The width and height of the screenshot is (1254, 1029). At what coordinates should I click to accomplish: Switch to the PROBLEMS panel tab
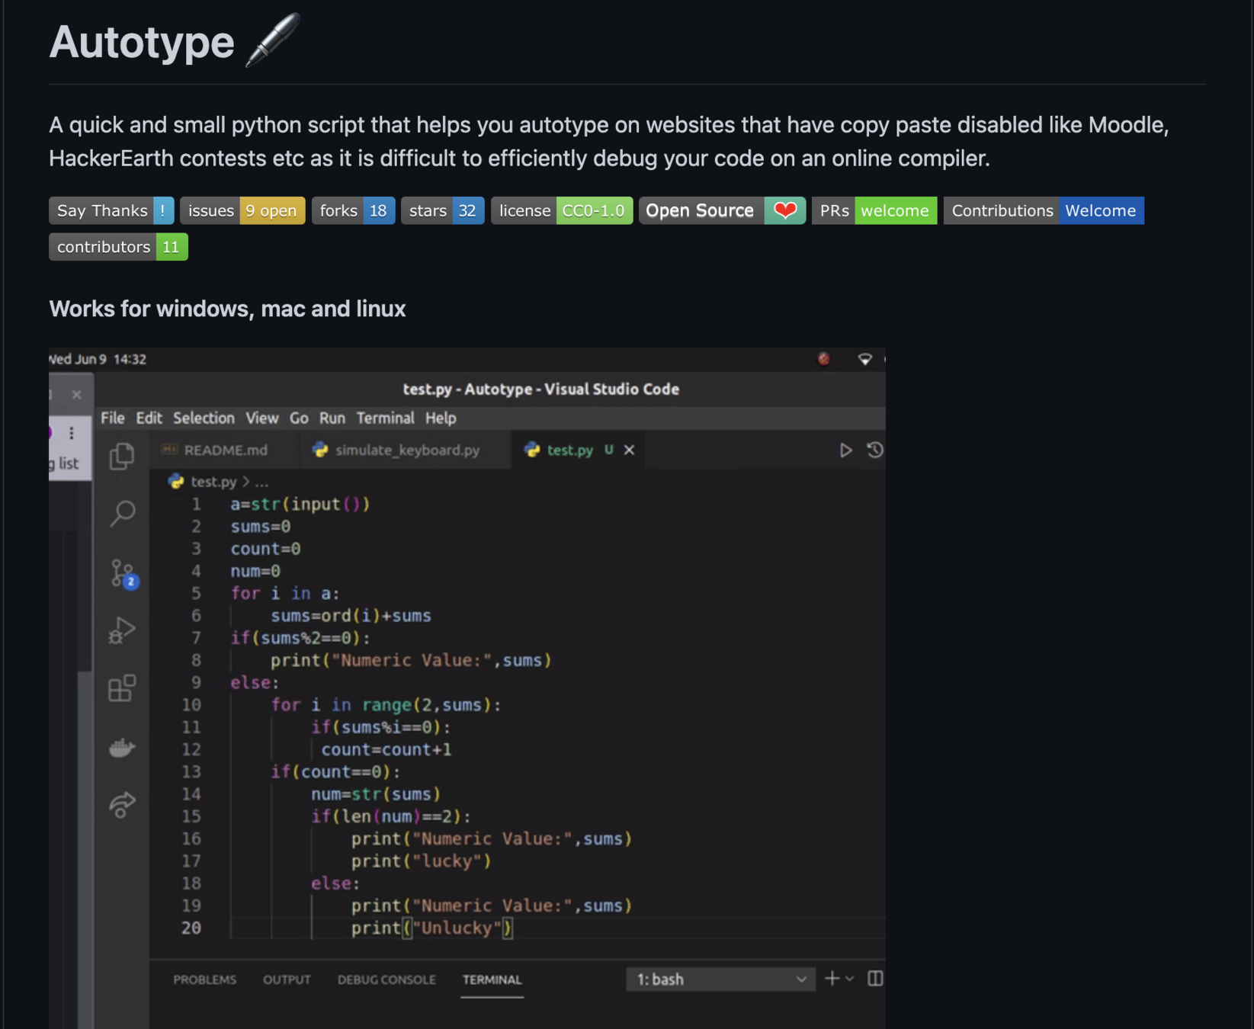(204, 979)
